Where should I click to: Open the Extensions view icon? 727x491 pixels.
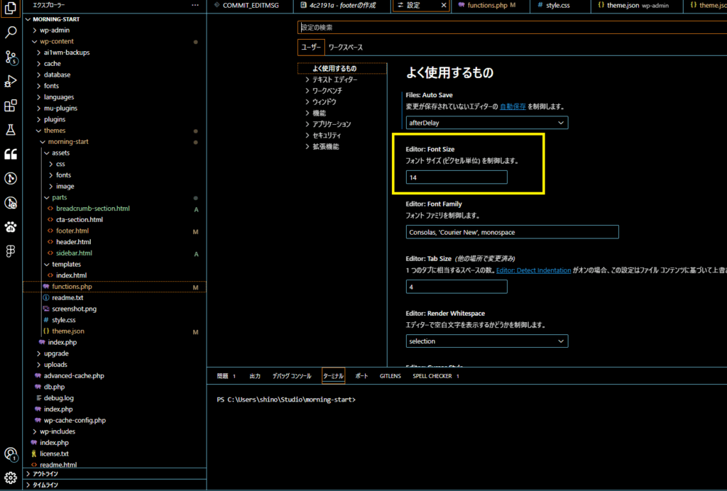tap(11, 106)
